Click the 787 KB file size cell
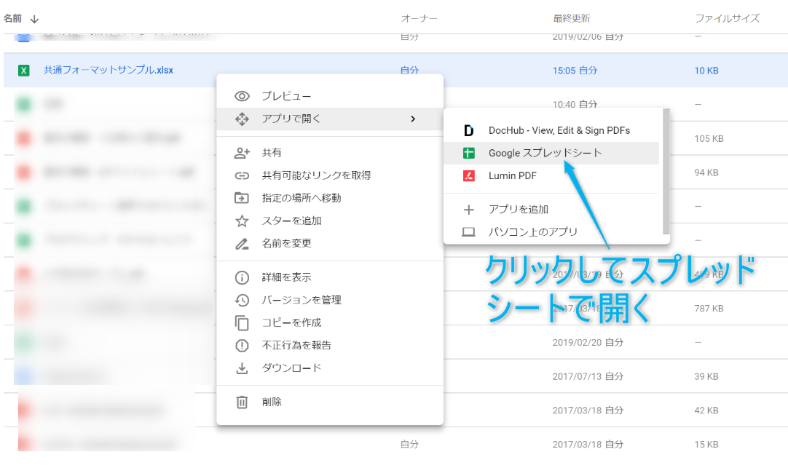Viewport: 788px width, 476px height. [709, 309]
